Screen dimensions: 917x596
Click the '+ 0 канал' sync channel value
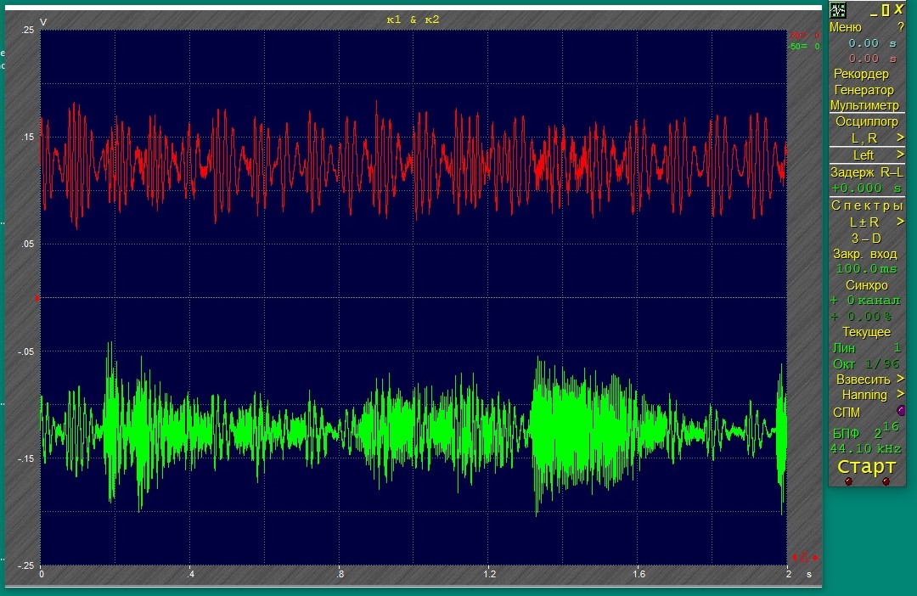(x=865, y=300)
